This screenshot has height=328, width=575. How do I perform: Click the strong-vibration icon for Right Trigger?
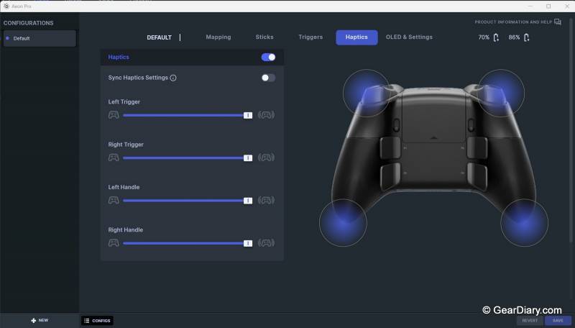[x=266, y=158]
